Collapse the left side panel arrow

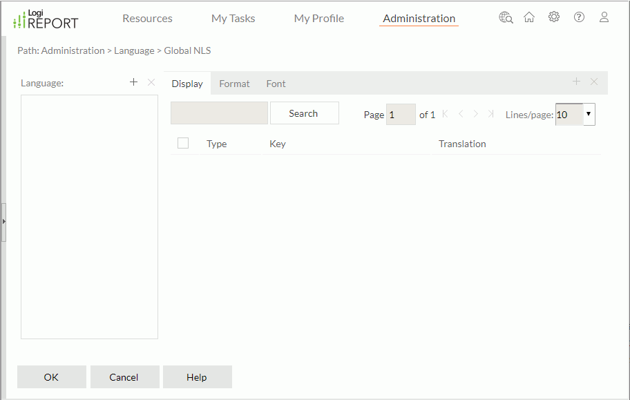click(3, 222)
